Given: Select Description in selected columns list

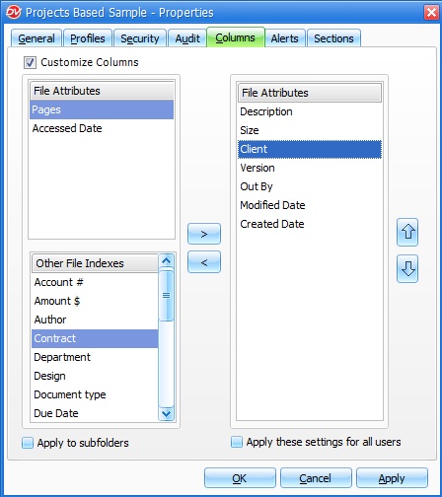Looking at the screenshot, I should click(x=310, y=111).
